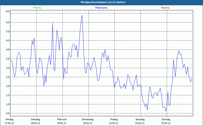Click the 2,5 y-axis value

click(x=8, y=77)
